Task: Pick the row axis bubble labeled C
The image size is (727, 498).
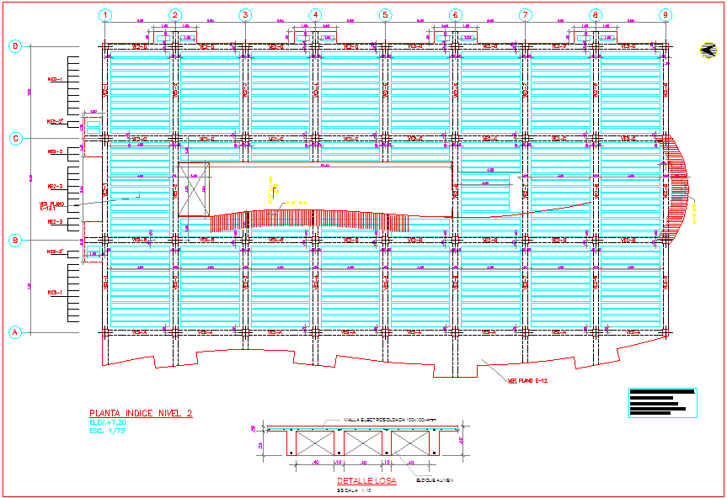Action: 14,138
